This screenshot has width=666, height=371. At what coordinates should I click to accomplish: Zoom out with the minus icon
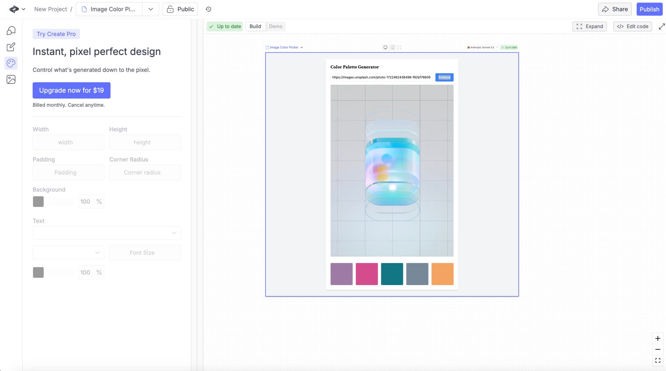click(657, 349)
